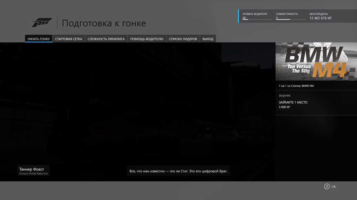This screenshot has height=200, width=357.
Task: Click ЗАЙМИТЕ 1 МЕСТО objective
Action: [293, 102]
